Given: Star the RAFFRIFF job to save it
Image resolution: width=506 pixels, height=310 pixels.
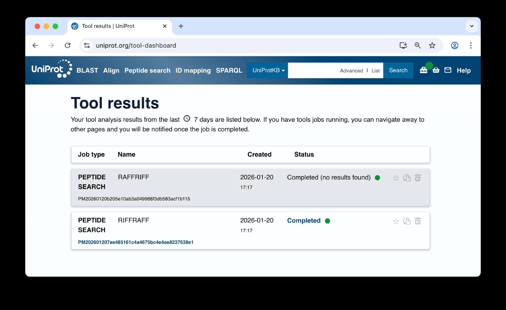Looking at the screenshot, I should 396,178.
